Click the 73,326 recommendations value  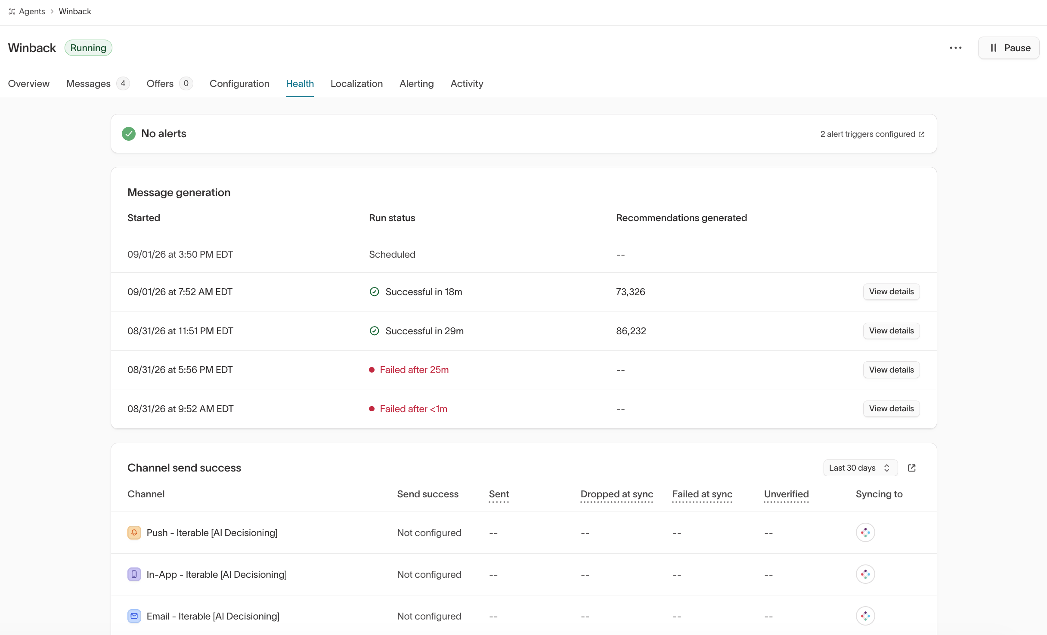[630, 292]
